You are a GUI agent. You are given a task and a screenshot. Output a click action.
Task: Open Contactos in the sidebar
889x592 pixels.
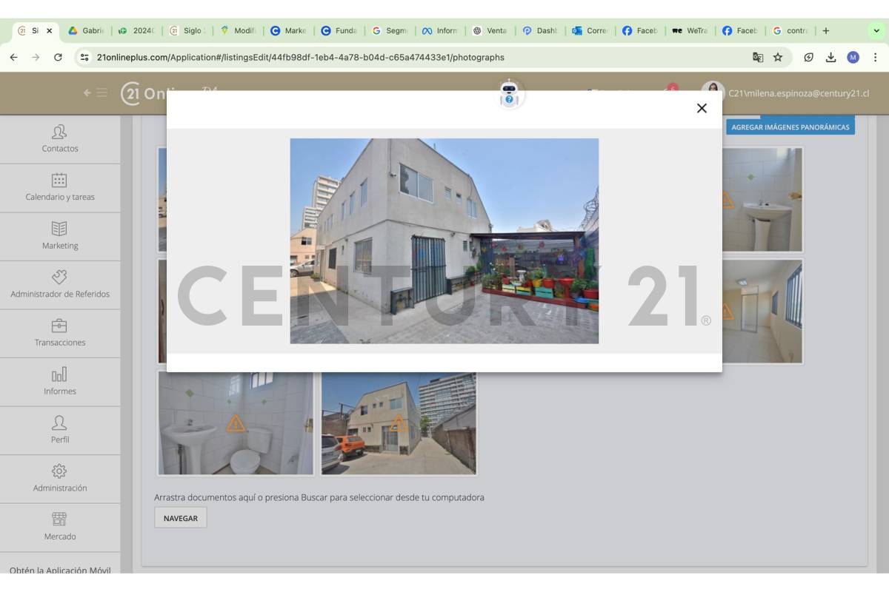(x=60, y=139)
